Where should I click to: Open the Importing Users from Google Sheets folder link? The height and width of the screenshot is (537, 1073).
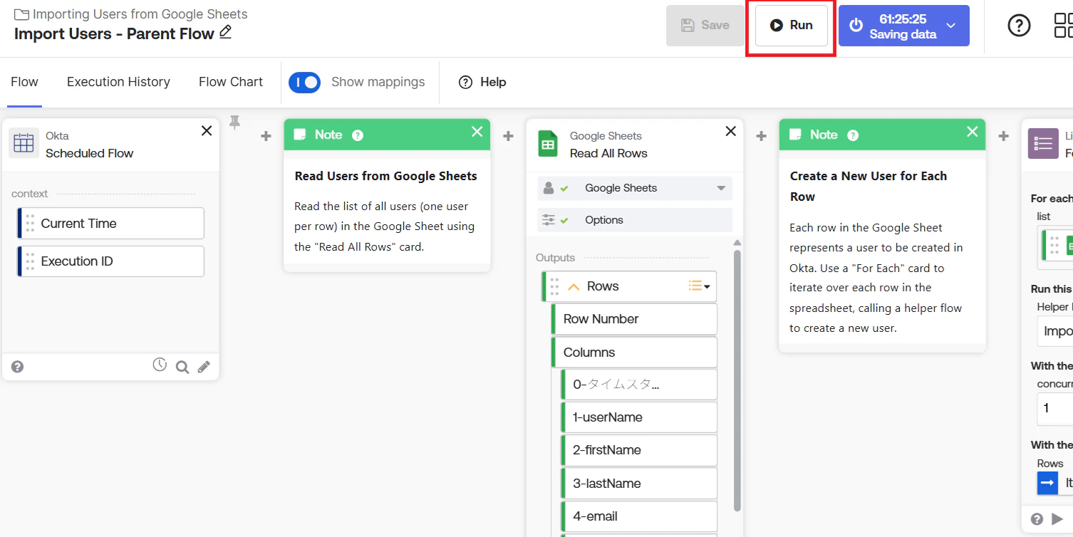click(x=140, y=14)
